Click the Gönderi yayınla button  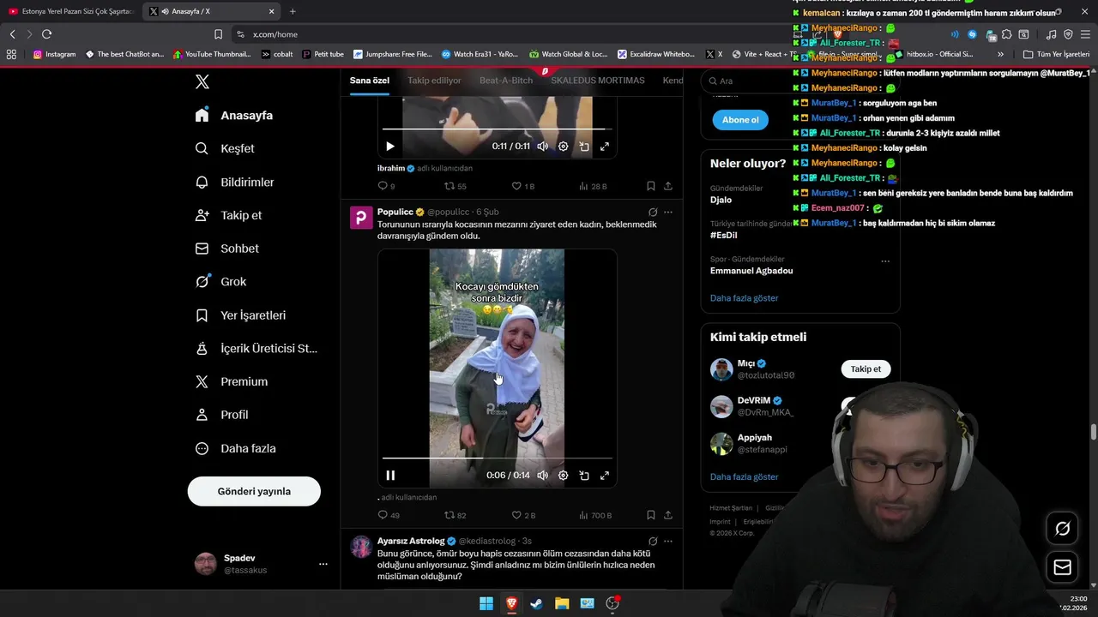pyautogui.click(x=254, y=491)
